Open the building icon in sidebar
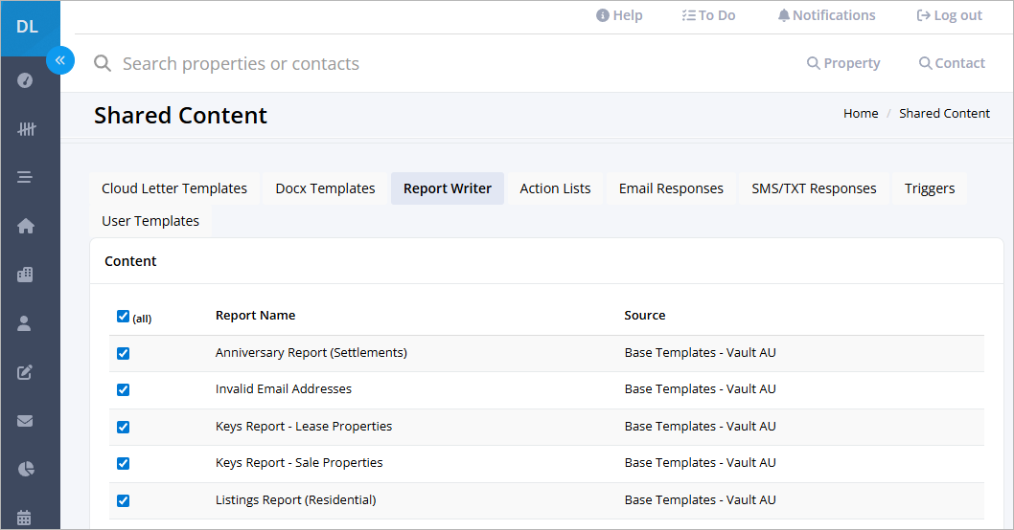Viewport: 1014px width, 530px height. point(25,275)
